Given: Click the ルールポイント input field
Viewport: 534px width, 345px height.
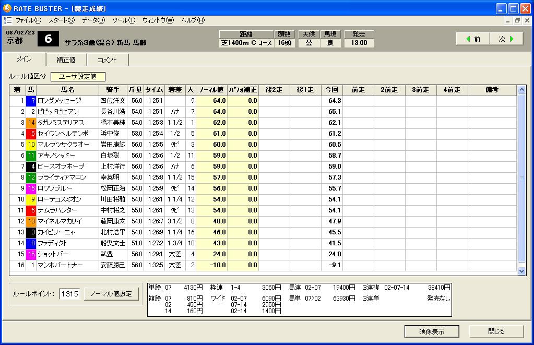Looking at the screenshot, I should tap(69, 294).
